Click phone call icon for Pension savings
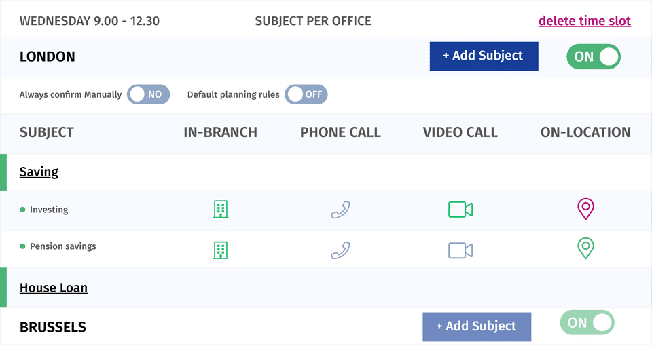Image resolution: width=652 pixels, height=346 pixels. click(340, 250)
